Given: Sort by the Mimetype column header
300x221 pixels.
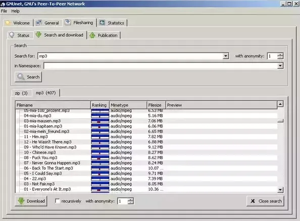Looking at the screenshot, I should coord(128,105).
